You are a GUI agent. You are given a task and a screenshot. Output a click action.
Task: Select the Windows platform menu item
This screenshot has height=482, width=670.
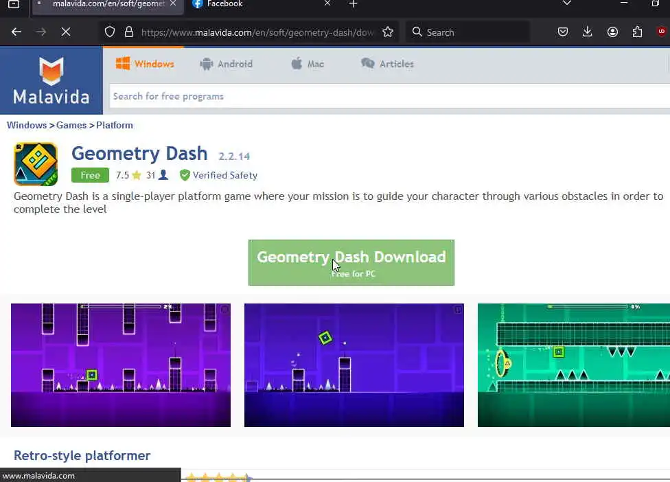click(145, 64)
